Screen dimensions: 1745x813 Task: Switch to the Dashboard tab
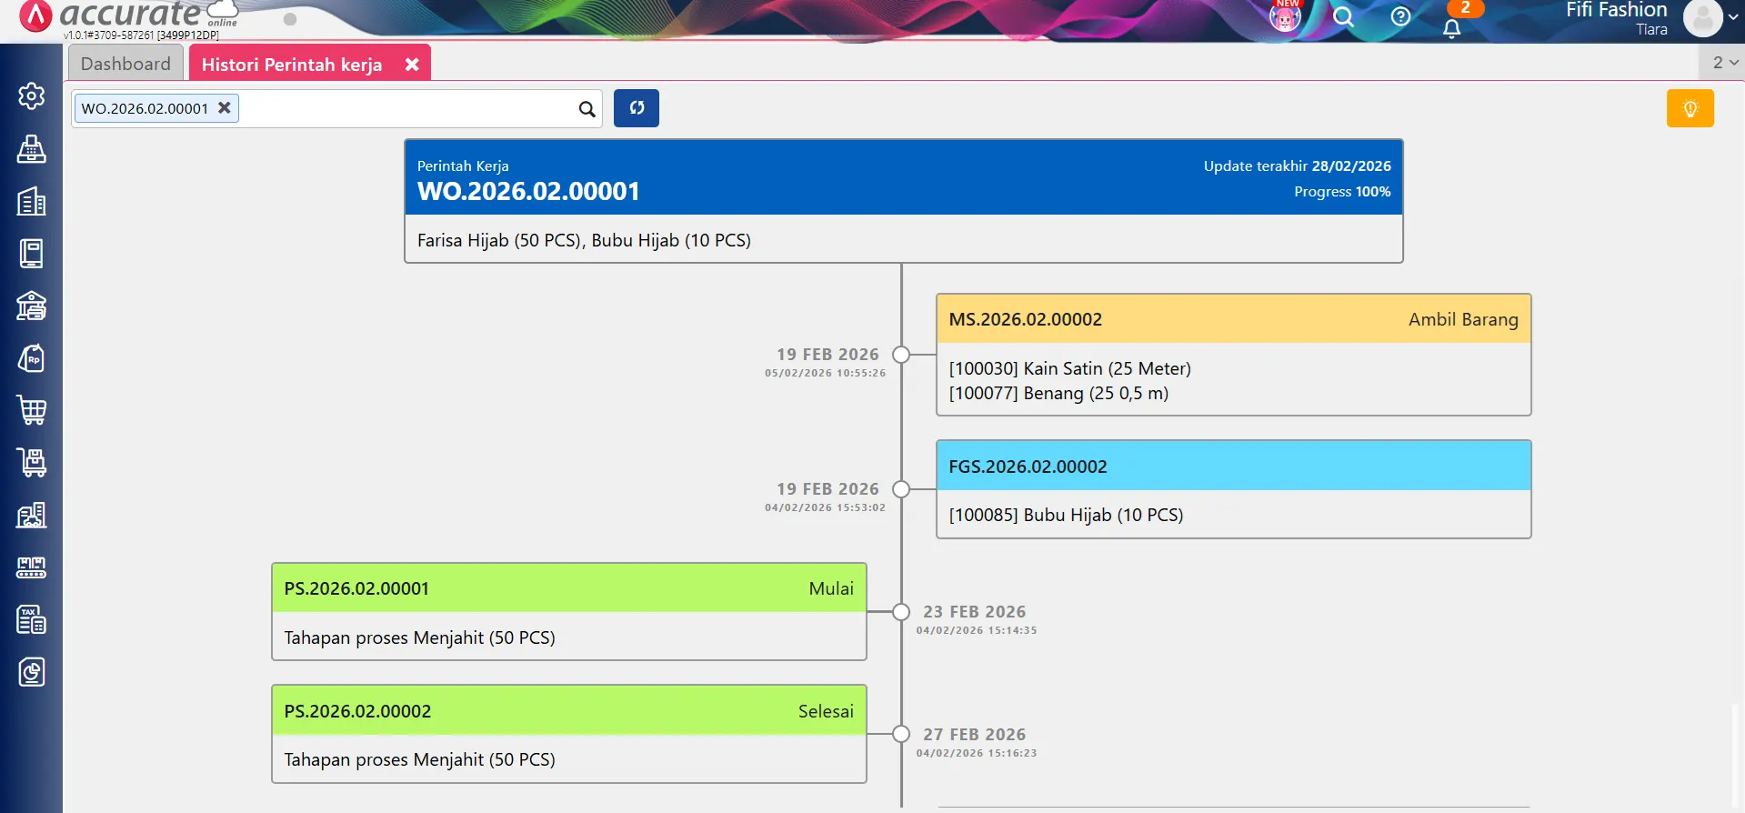[x=125, y=65]
